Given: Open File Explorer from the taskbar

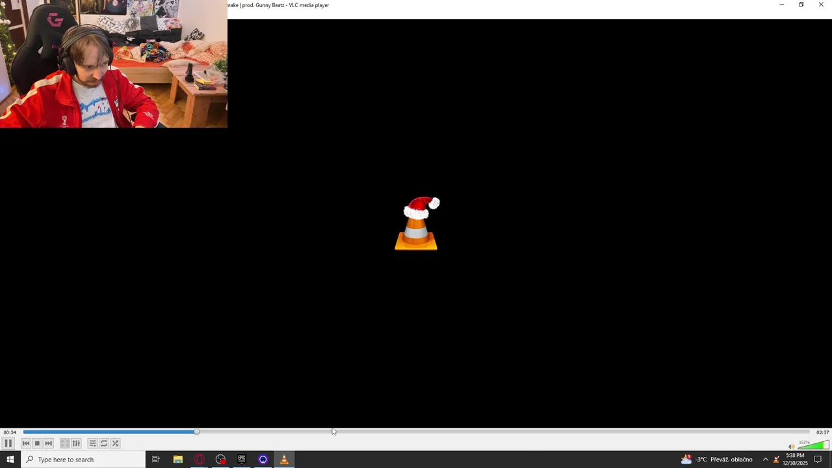Looking at the screenshot, I should [x=177, y=460].
